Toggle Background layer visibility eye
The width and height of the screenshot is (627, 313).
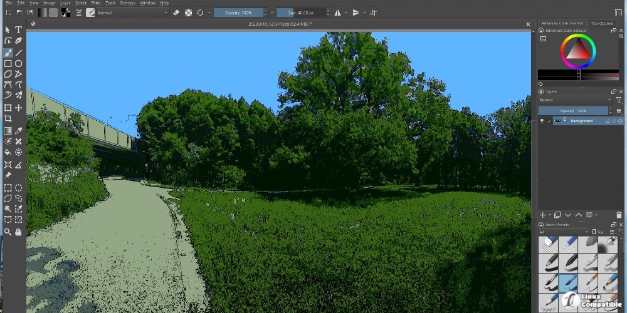point(542,121)
